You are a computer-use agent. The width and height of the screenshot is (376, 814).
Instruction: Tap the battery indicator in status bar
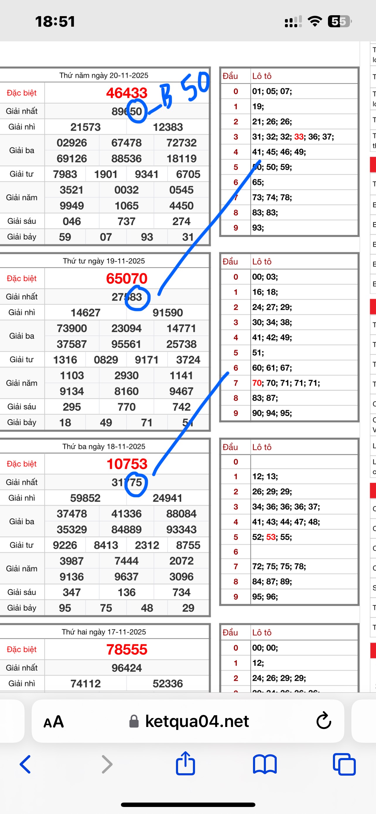click(339, 21)
